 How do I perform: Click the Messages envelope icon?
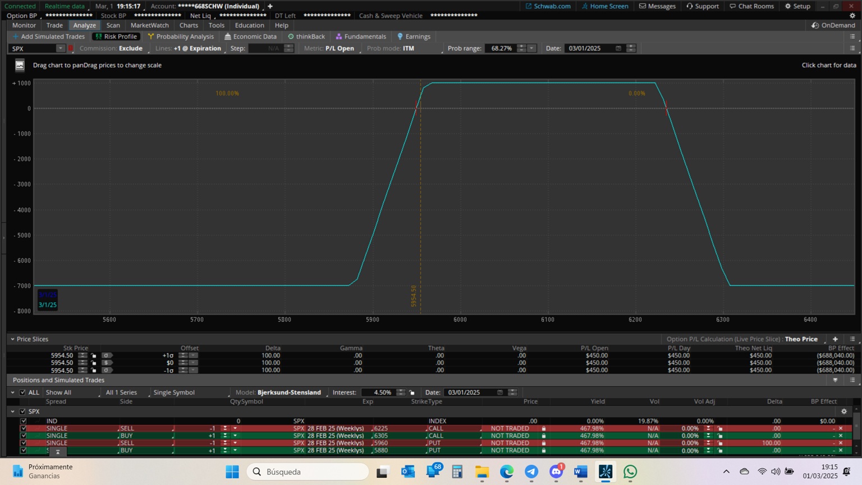click(x=643, y=6)
